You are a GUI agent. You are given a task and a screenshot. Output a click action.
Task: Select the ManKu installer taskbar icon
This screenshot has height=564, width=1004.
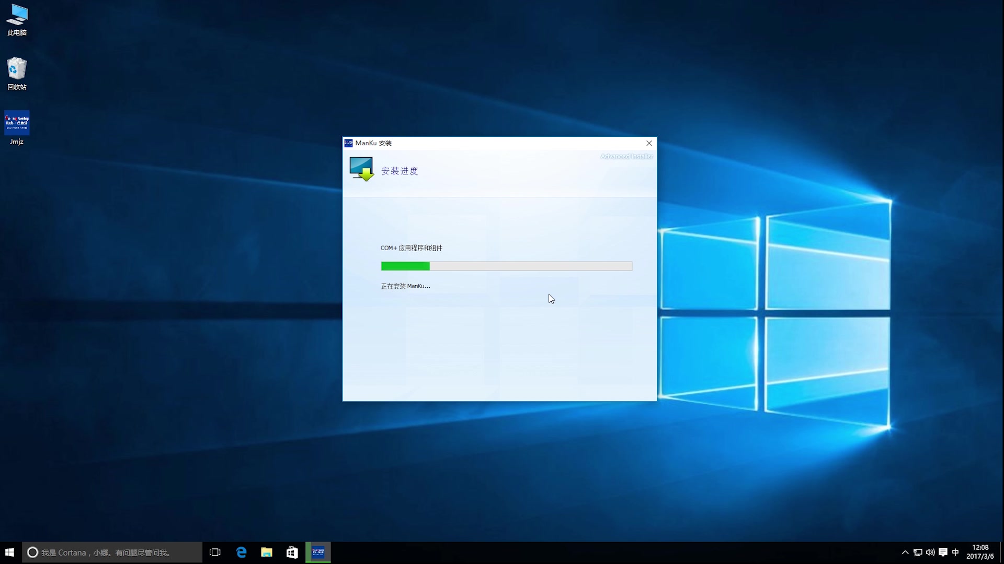pyautogui.click(x=318, y=552)
